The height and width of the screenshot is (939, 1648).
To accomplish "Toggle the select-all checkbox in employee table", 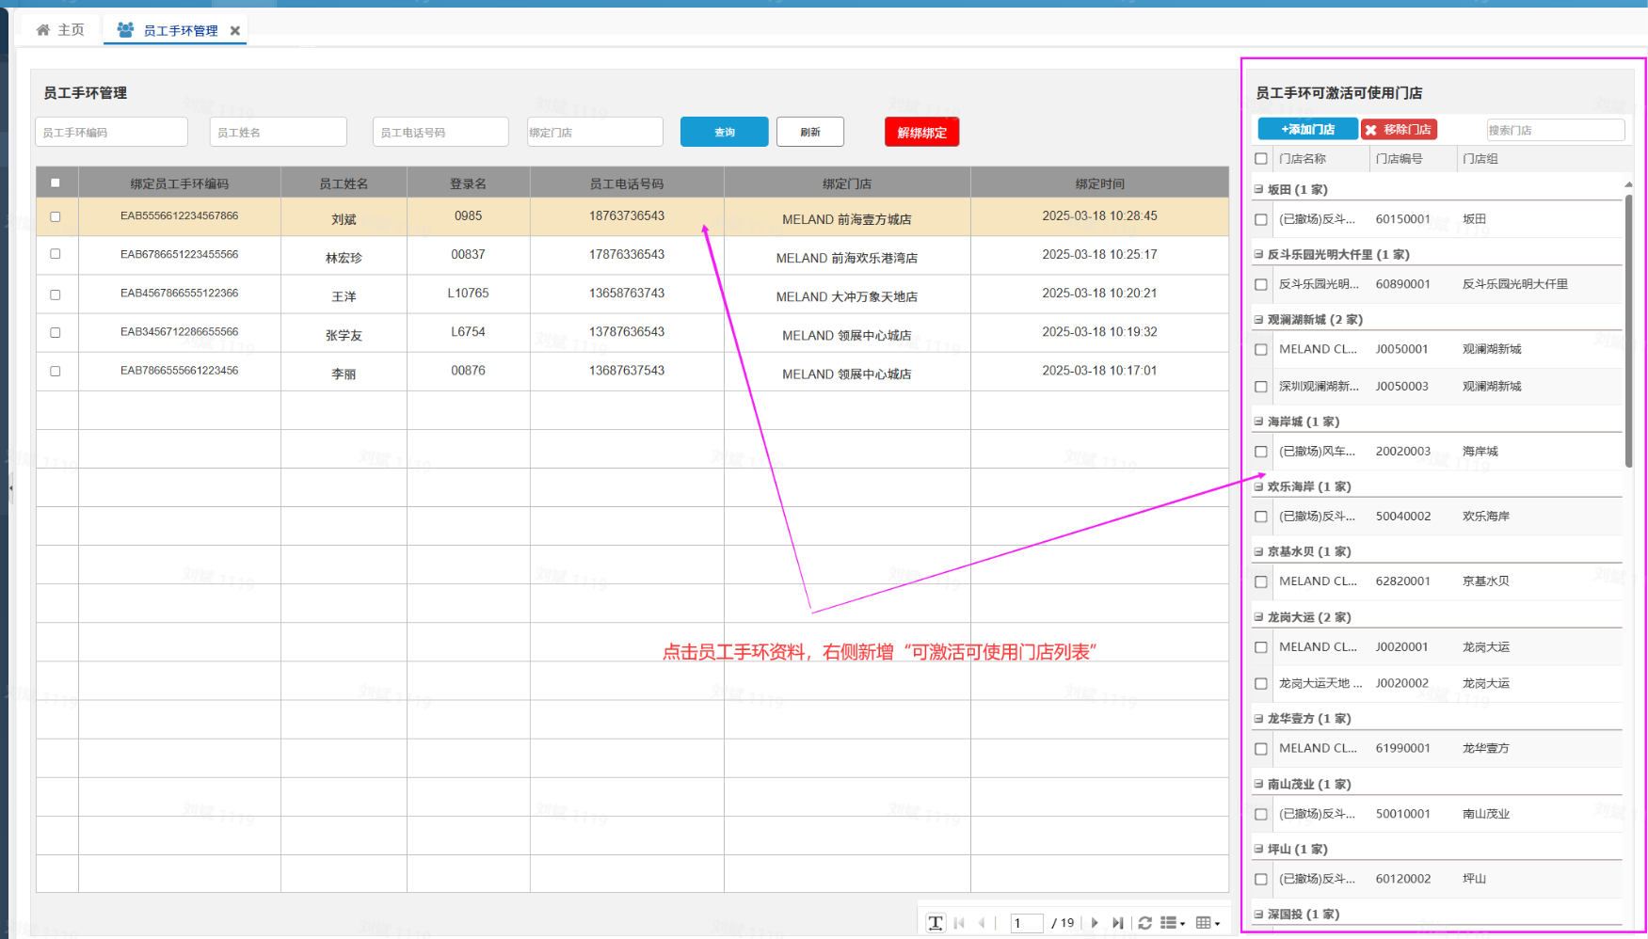I will coord(56,183).
